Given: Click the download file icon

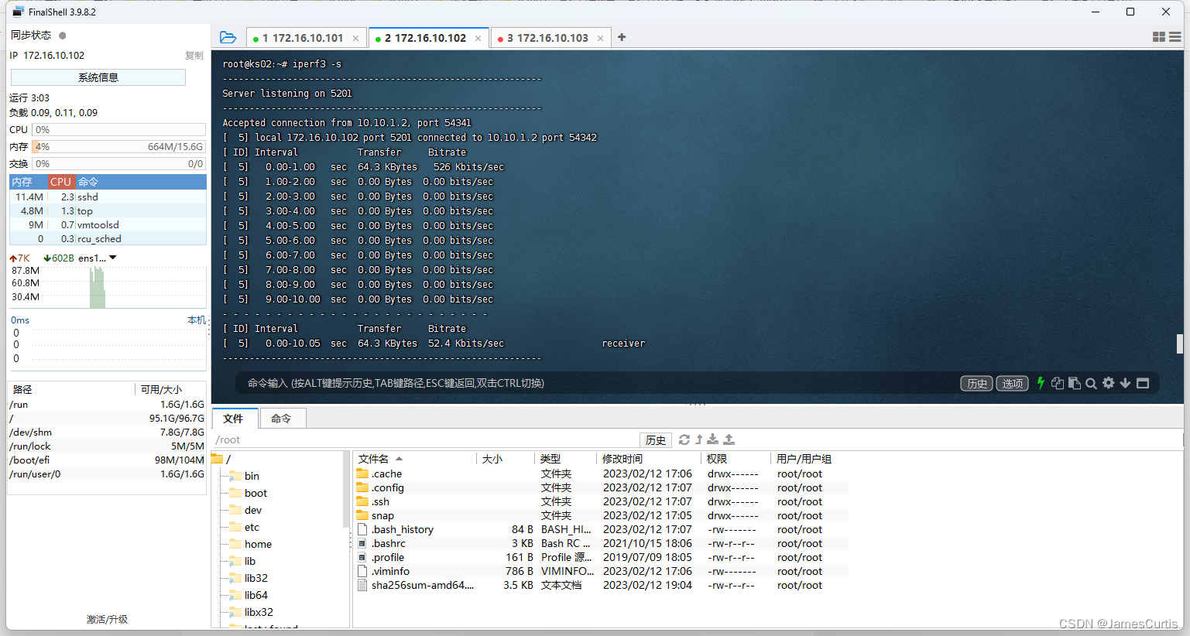Looking at the screenshot, I should pos(713,439).
